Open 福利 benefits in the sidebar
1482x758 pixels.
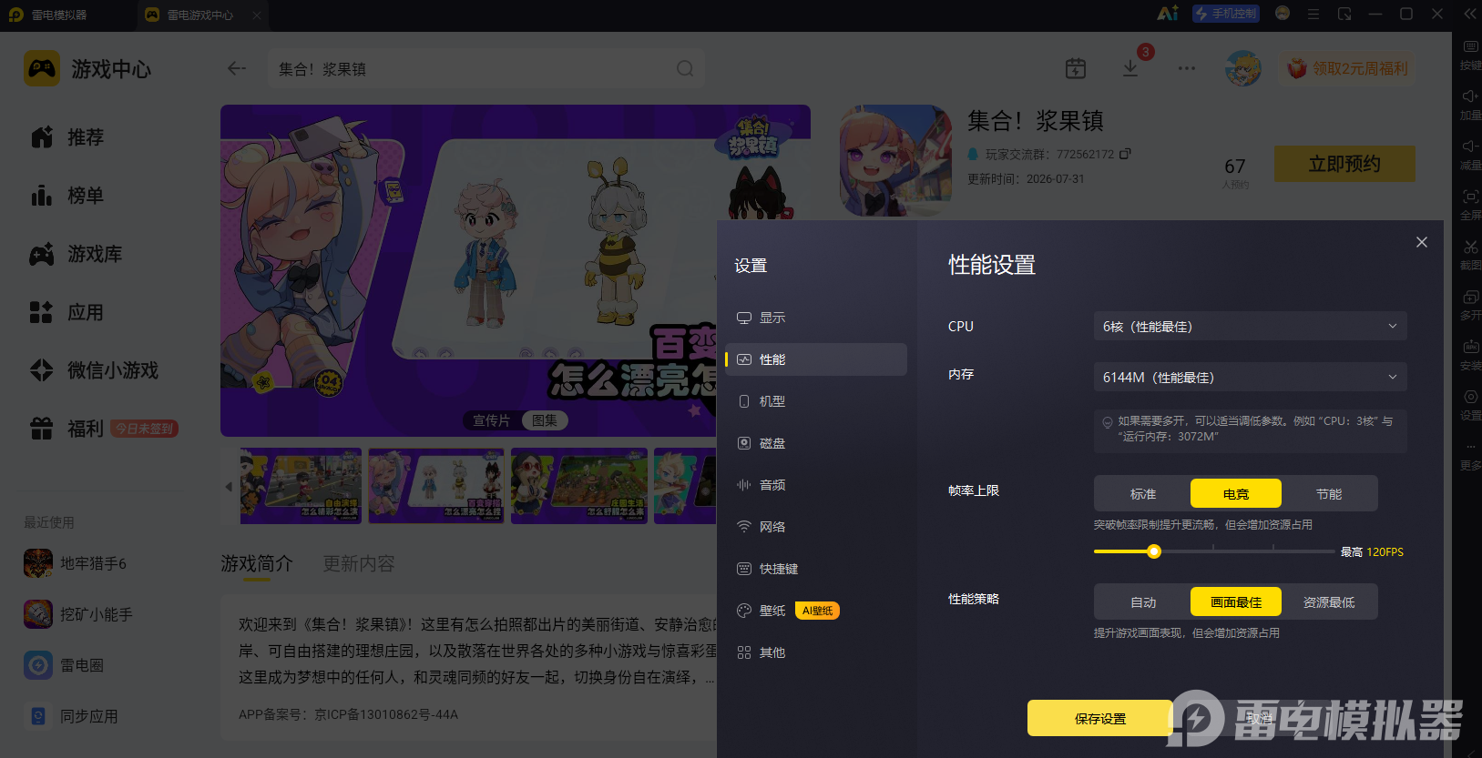[x=68, y=429]
